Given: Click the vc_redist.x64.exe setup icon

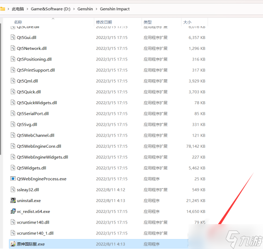Looking at the screenshot, I should pos(13,211).
